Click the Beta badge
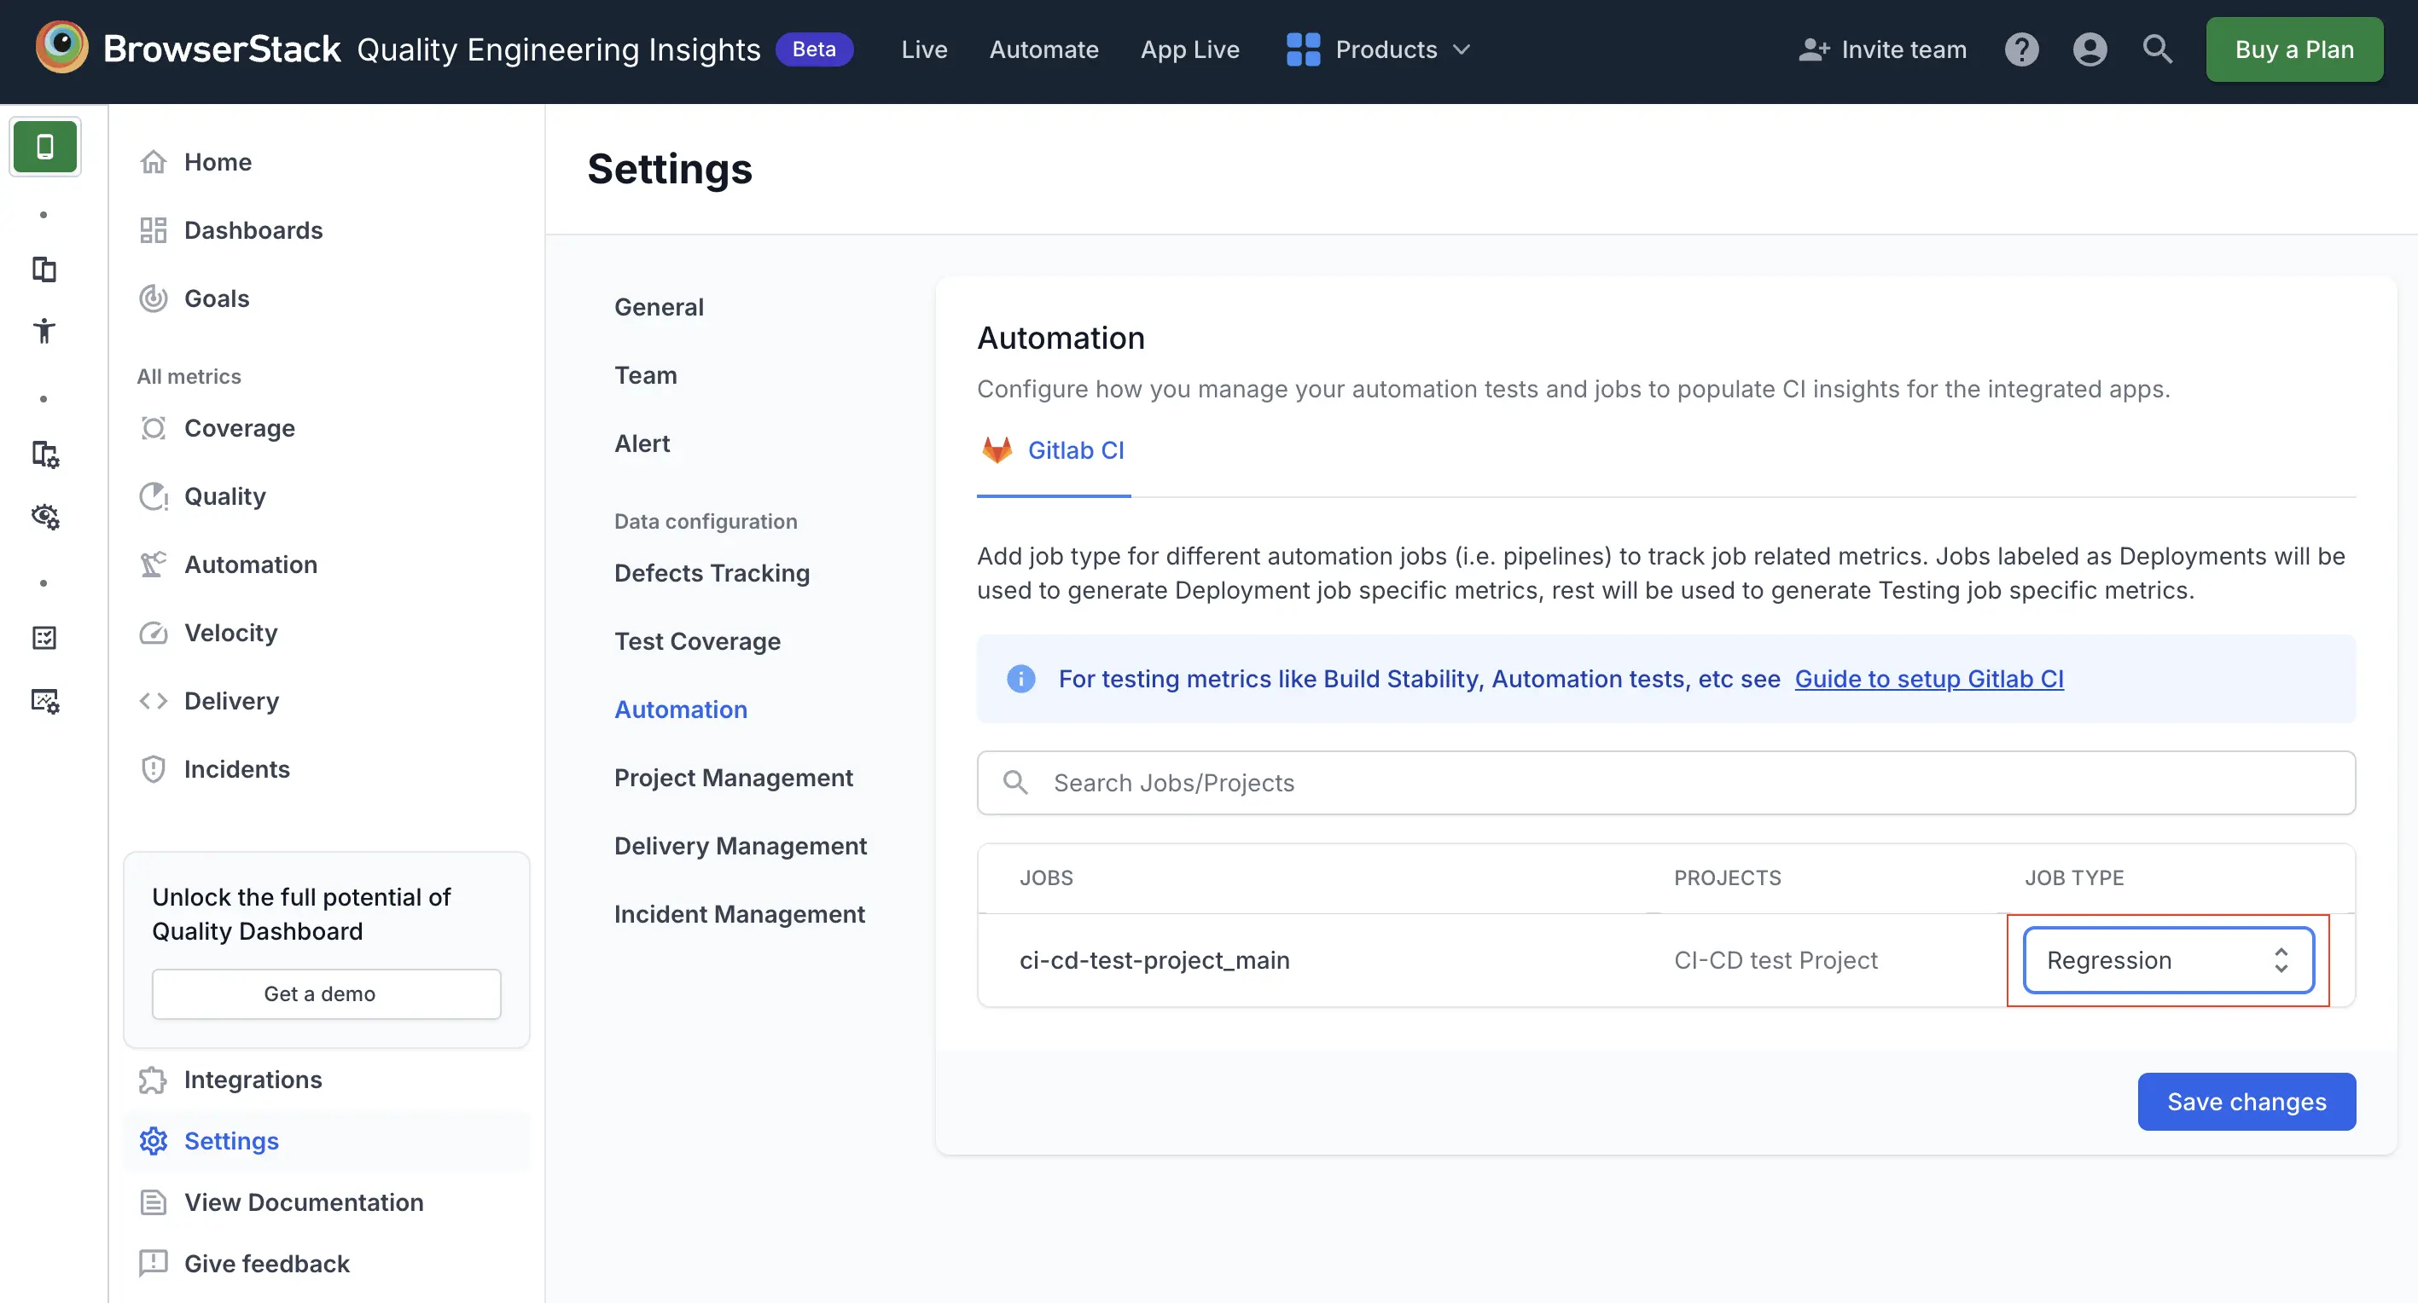The height and width of the screenshot is (1303, 2418). point(814,49)
